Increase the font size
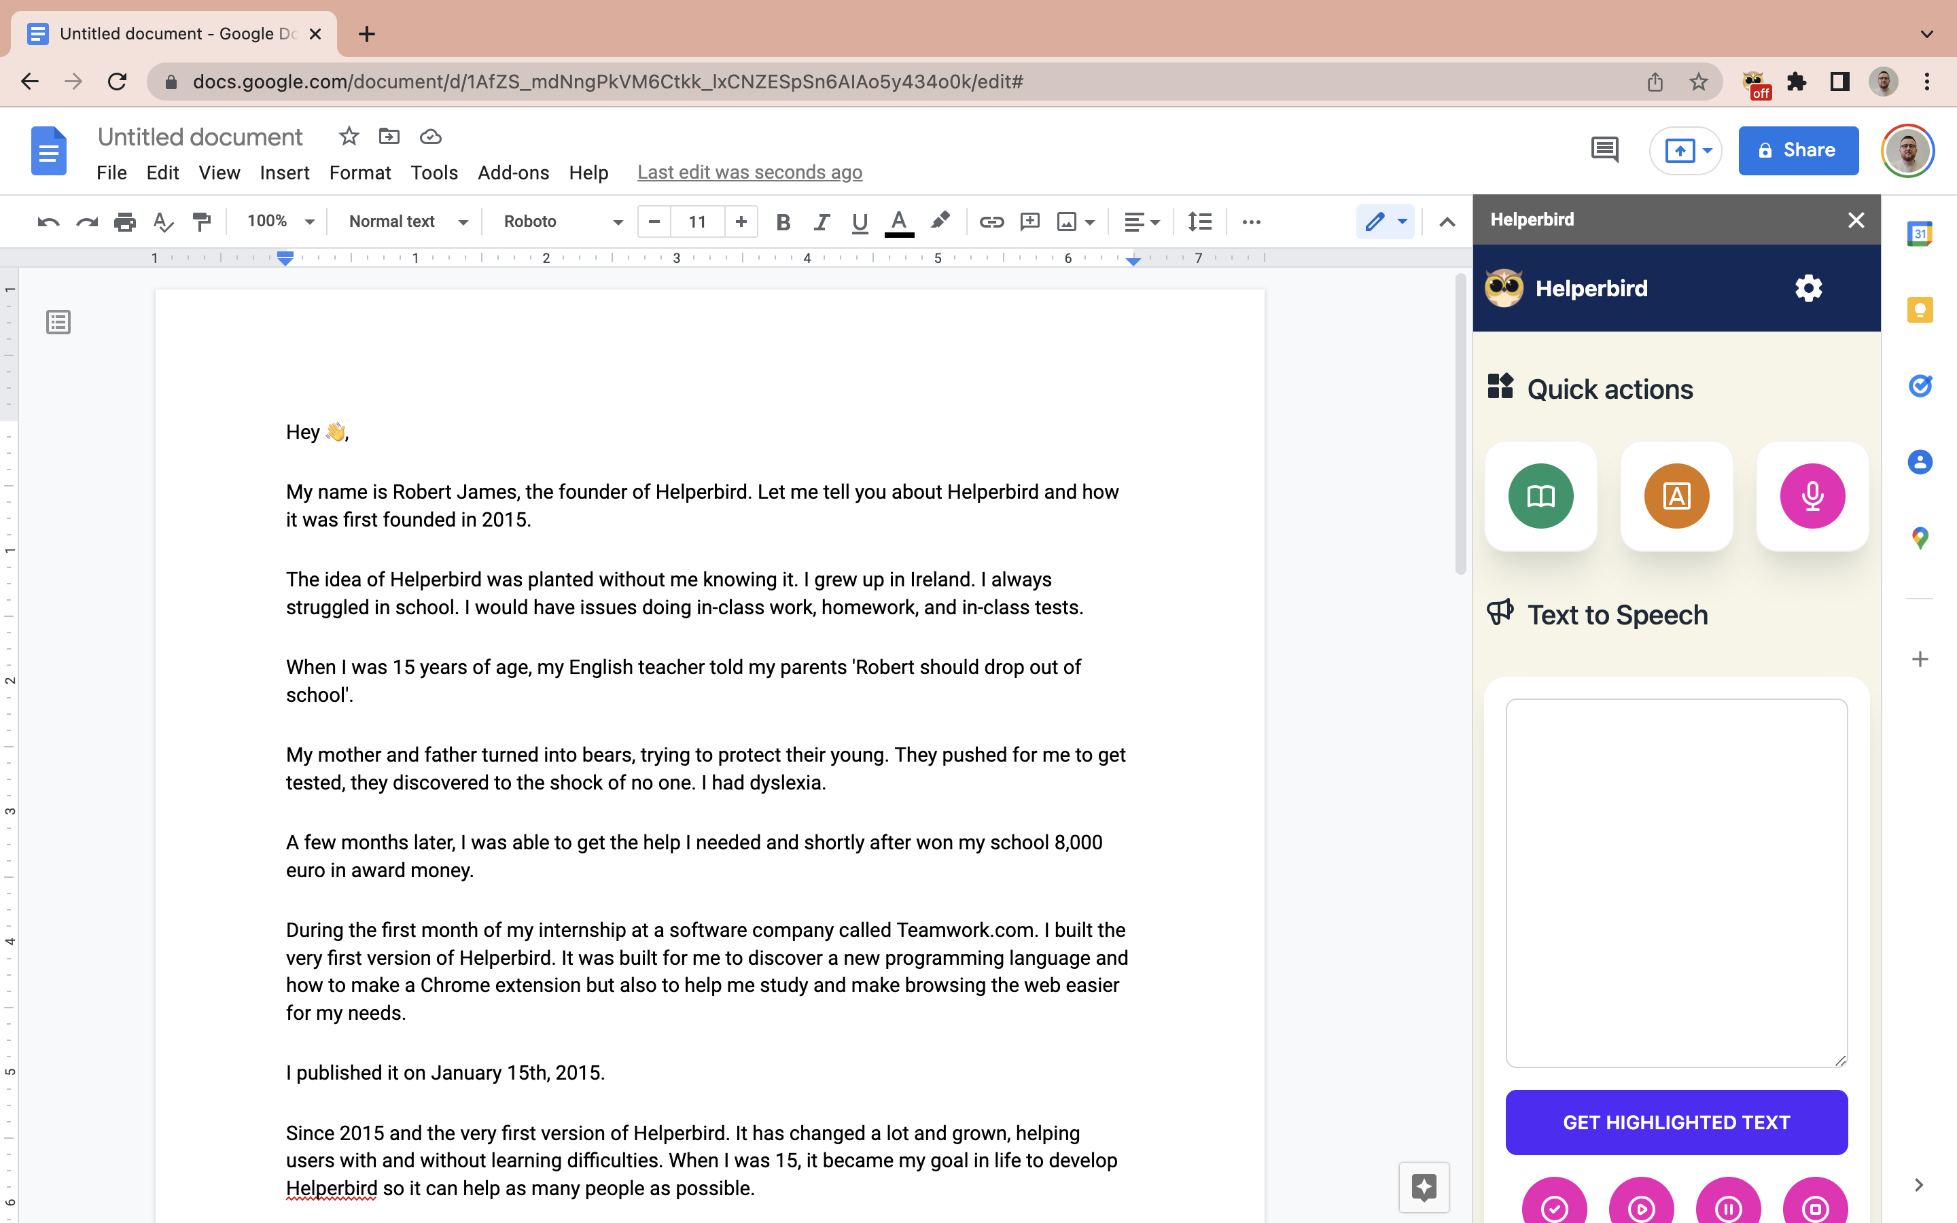Image resolution: width=1957 pixels, height=1223 pixels. point(741,221)
